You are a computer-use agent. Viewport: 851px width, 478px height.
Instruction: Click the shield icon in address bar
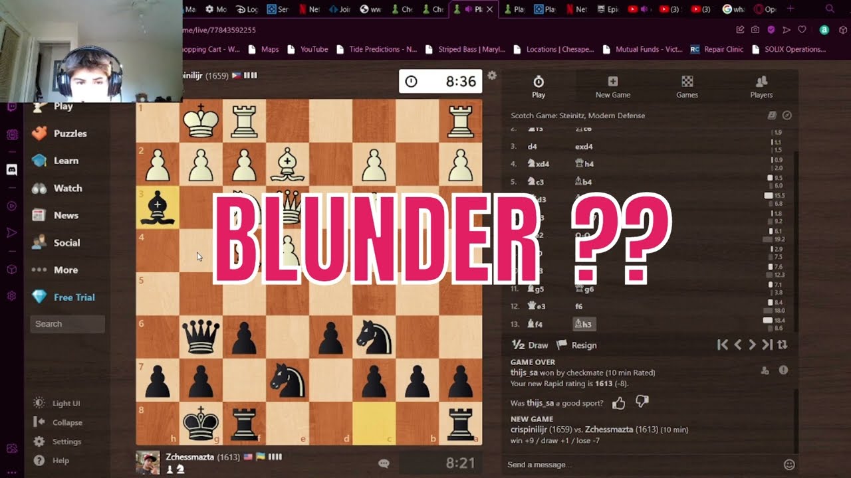click(x=771, y=30)
